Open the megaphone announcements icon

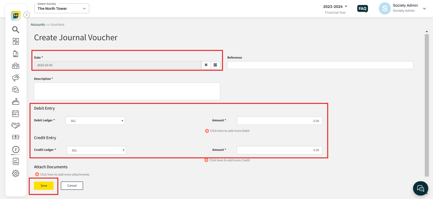click(x=16, y=77)
